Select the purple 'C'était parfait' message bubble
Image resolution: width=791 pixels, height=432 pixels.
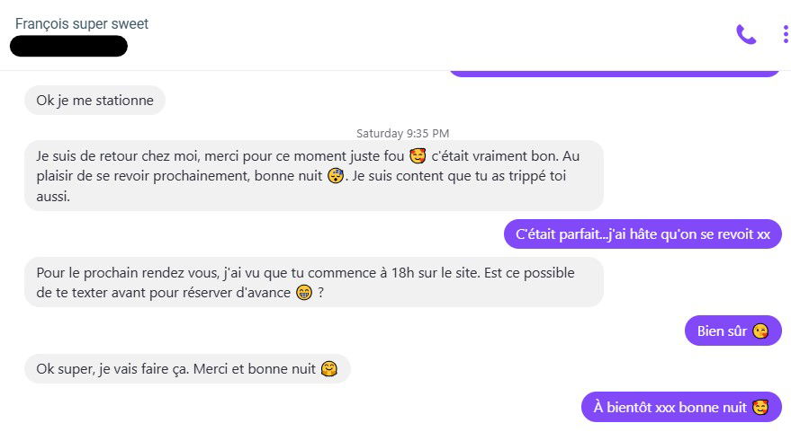643,234
